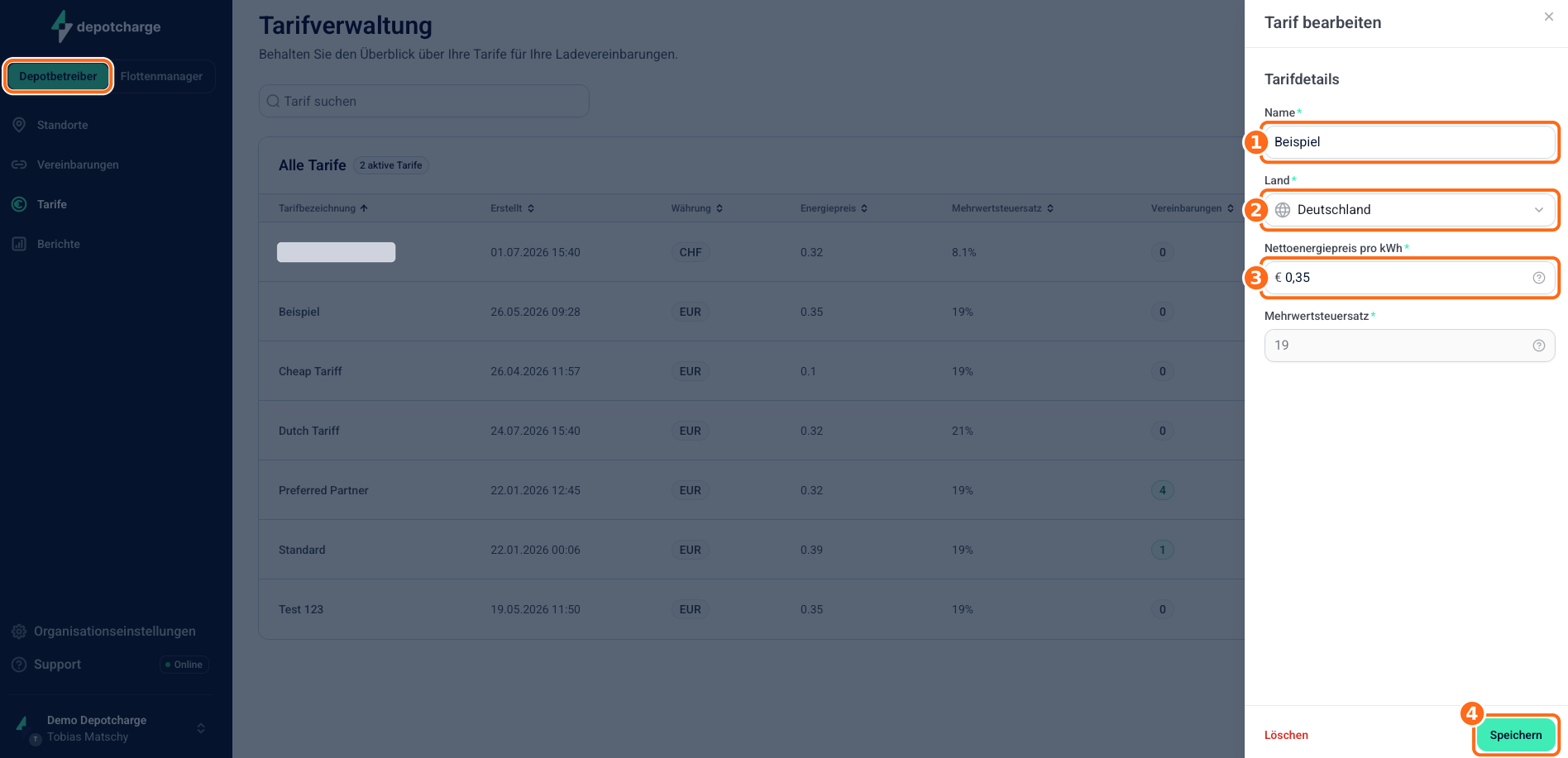Sort by Vereinbarungen column
This screenshot has width=1568, height=758.
pos(1193,208)
